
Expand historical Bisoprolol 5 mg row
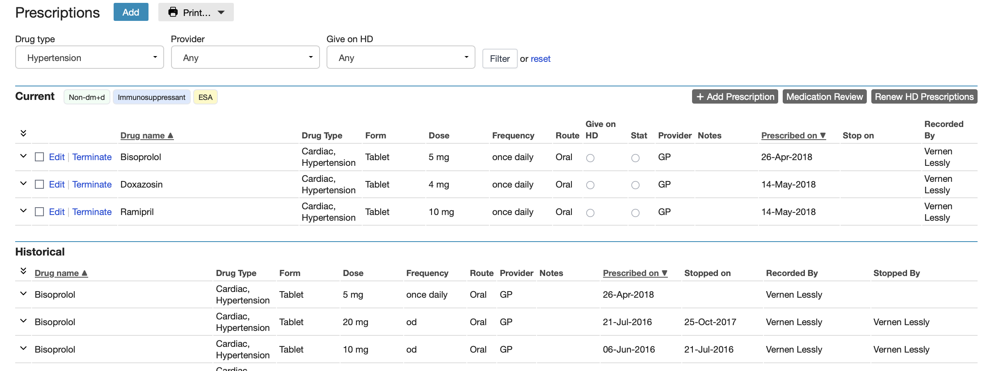23,294
